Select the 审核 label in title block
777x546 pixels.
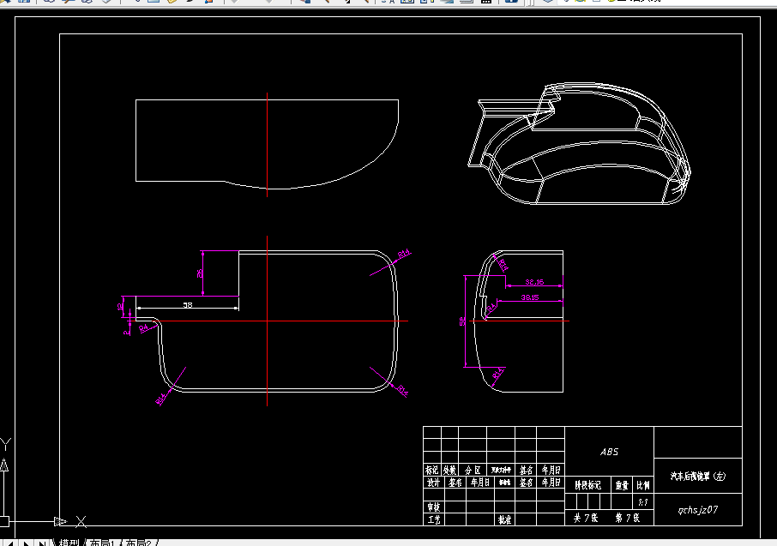[434, 507]
